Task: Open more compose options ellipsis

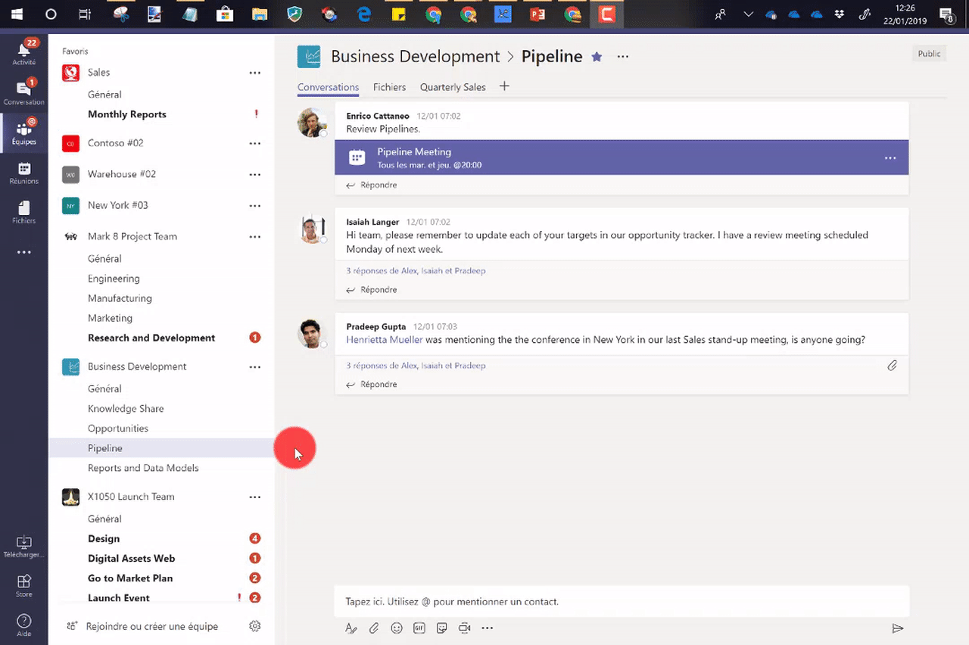Action: tap(488, 628)
